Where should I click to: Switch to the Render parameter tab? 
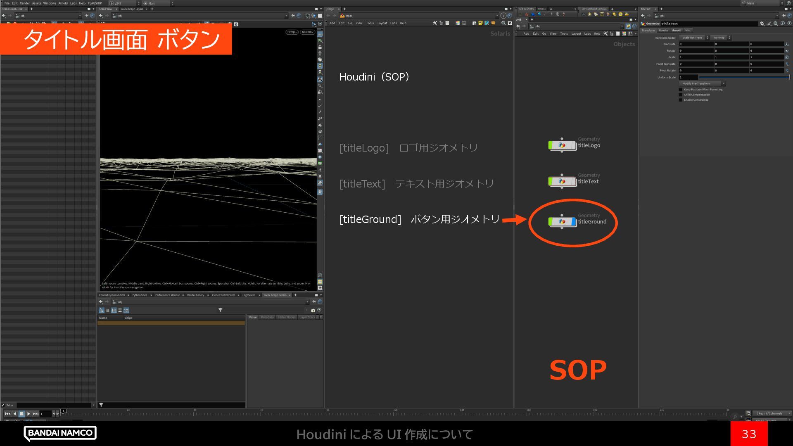click(663, 30)
